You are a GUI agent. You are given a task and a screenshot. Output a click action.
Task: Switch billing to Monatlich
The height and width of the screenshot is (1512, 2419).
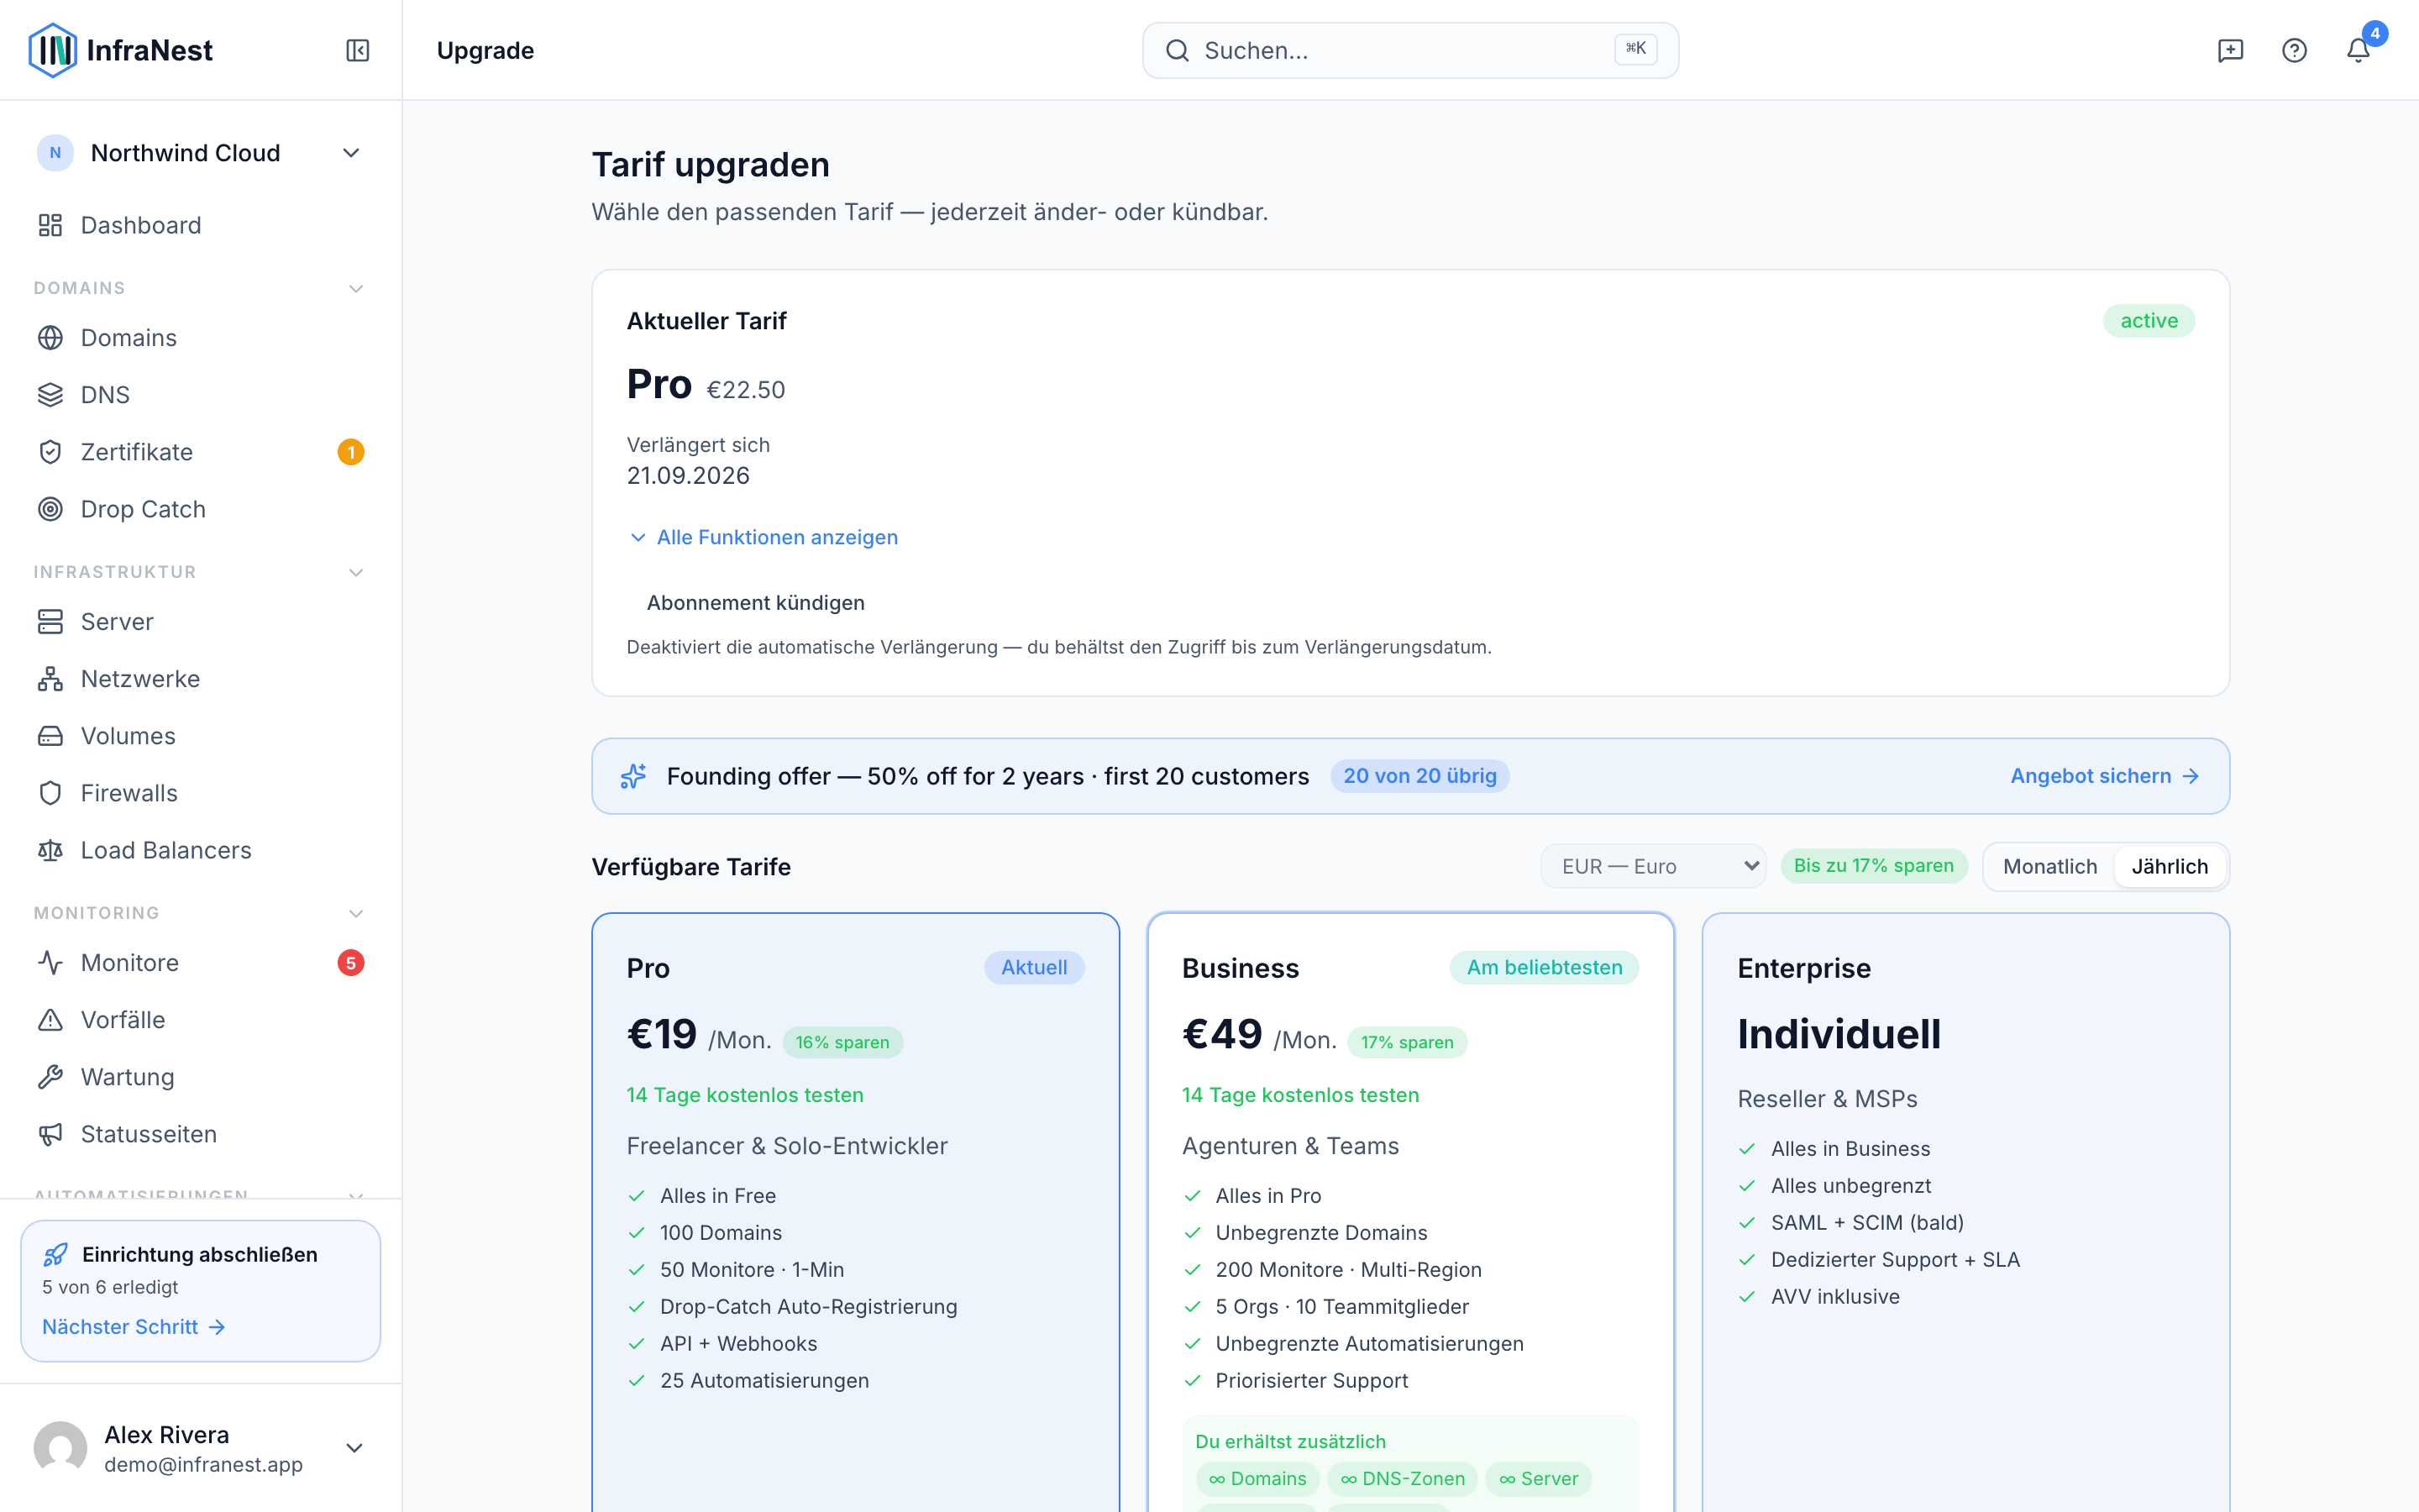click(2049, 866)
